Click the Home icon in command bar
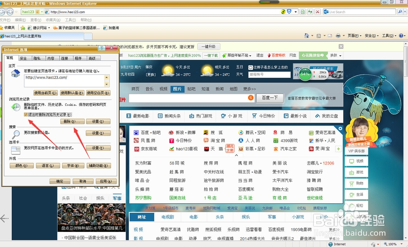The width and height of the screenshot is (408, 247). coord(307,35)
